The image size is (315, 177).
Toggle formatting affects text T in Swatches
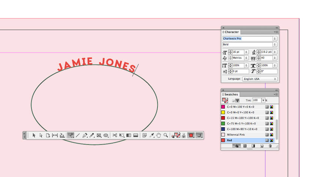(237, 101)
